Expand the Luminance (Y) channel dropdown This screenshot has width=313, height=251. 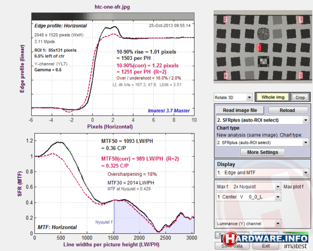pyautogui.click(x=248, y=224)
